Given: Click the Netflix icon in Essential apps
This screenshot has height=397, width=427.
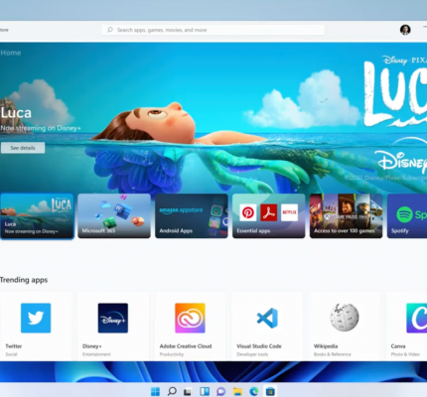Looking at the screenshot, I should (289, 212).
